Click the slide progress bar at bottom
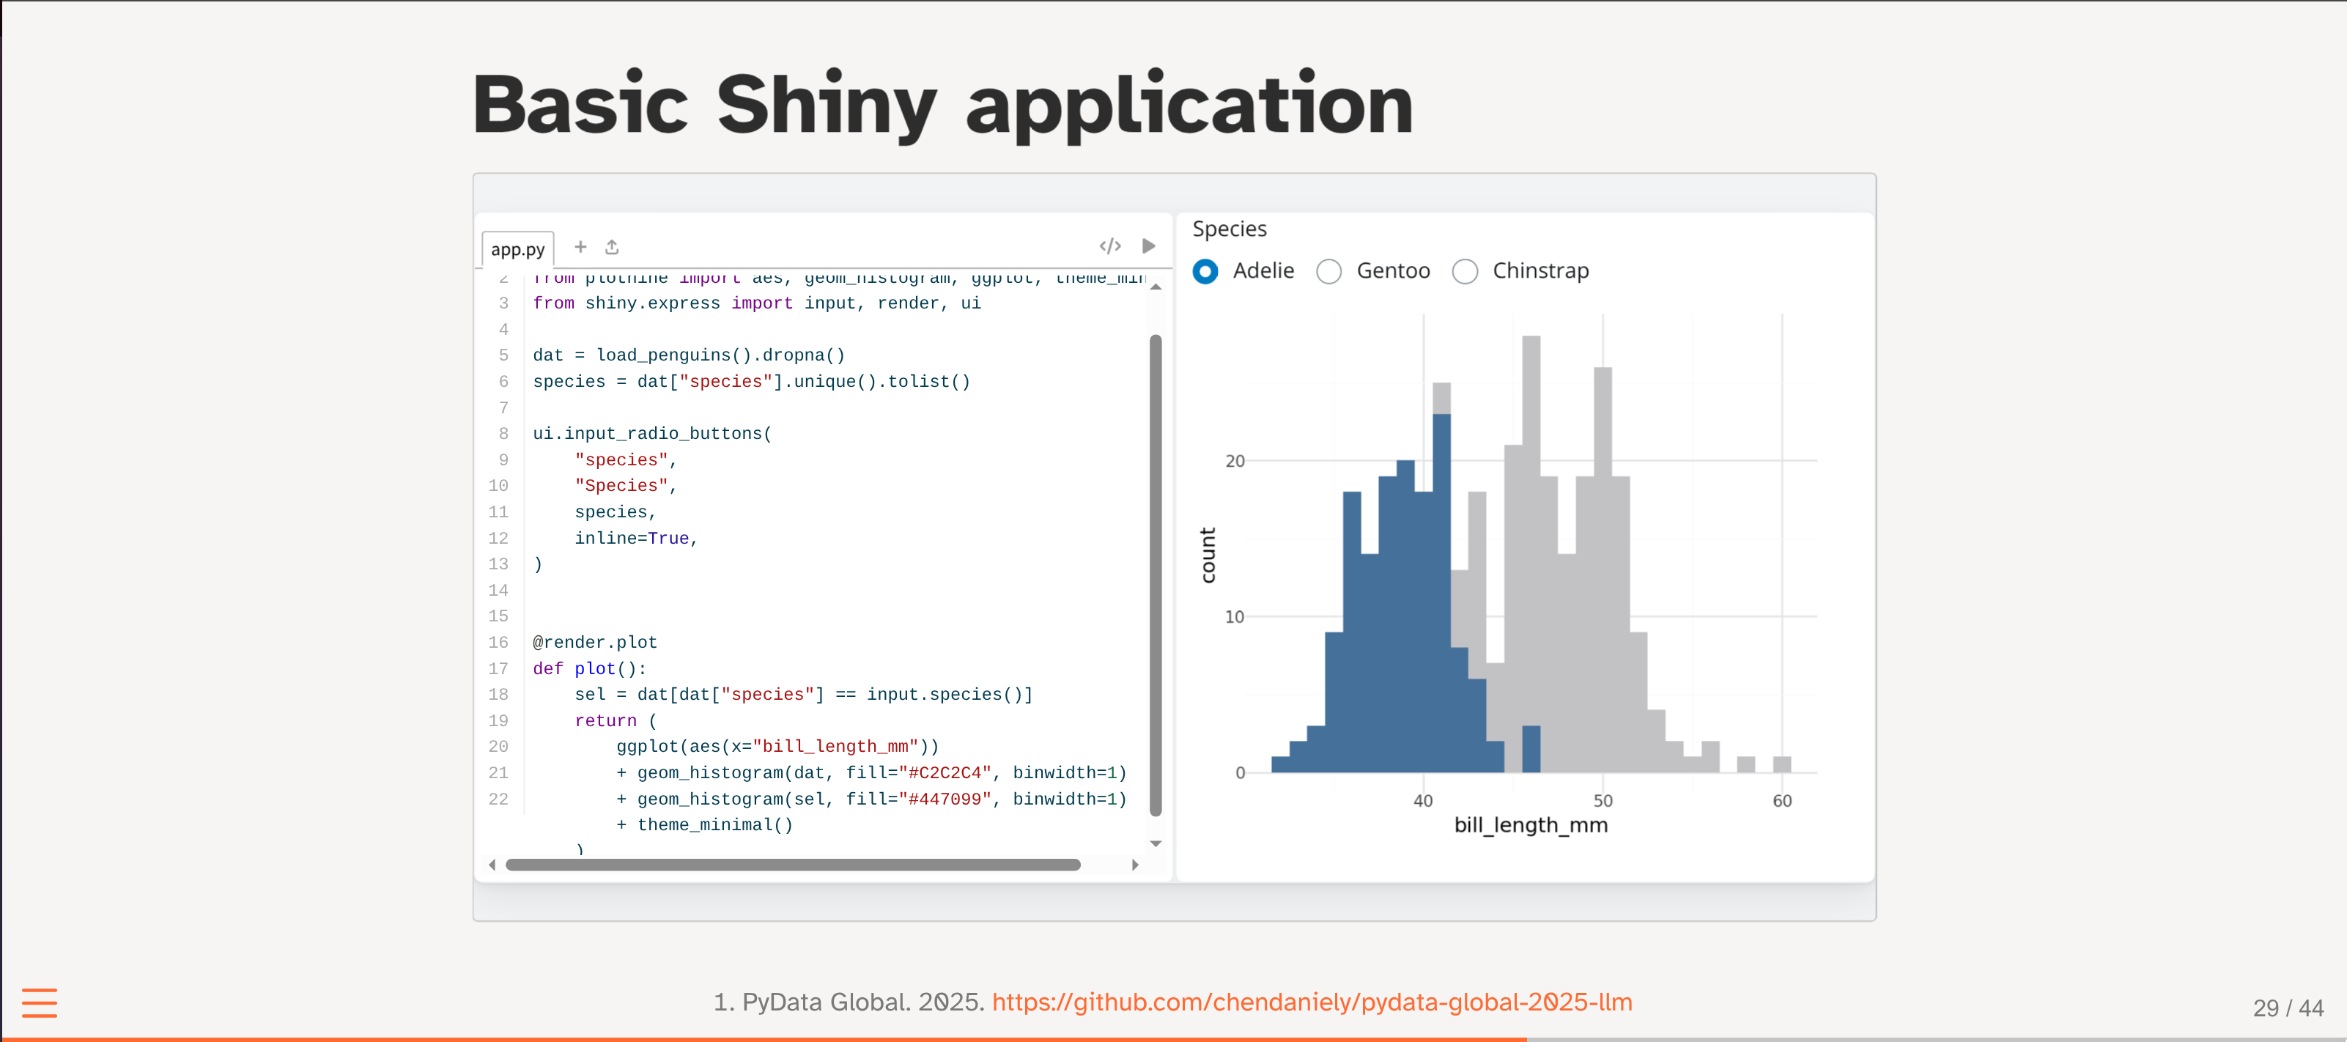 coord(1174,1038)
